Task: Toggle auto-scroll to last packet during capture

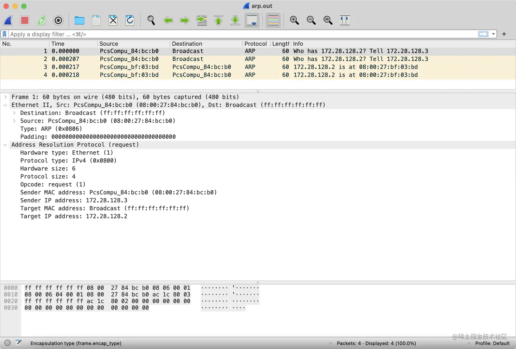Action: (x=252, y=20)
